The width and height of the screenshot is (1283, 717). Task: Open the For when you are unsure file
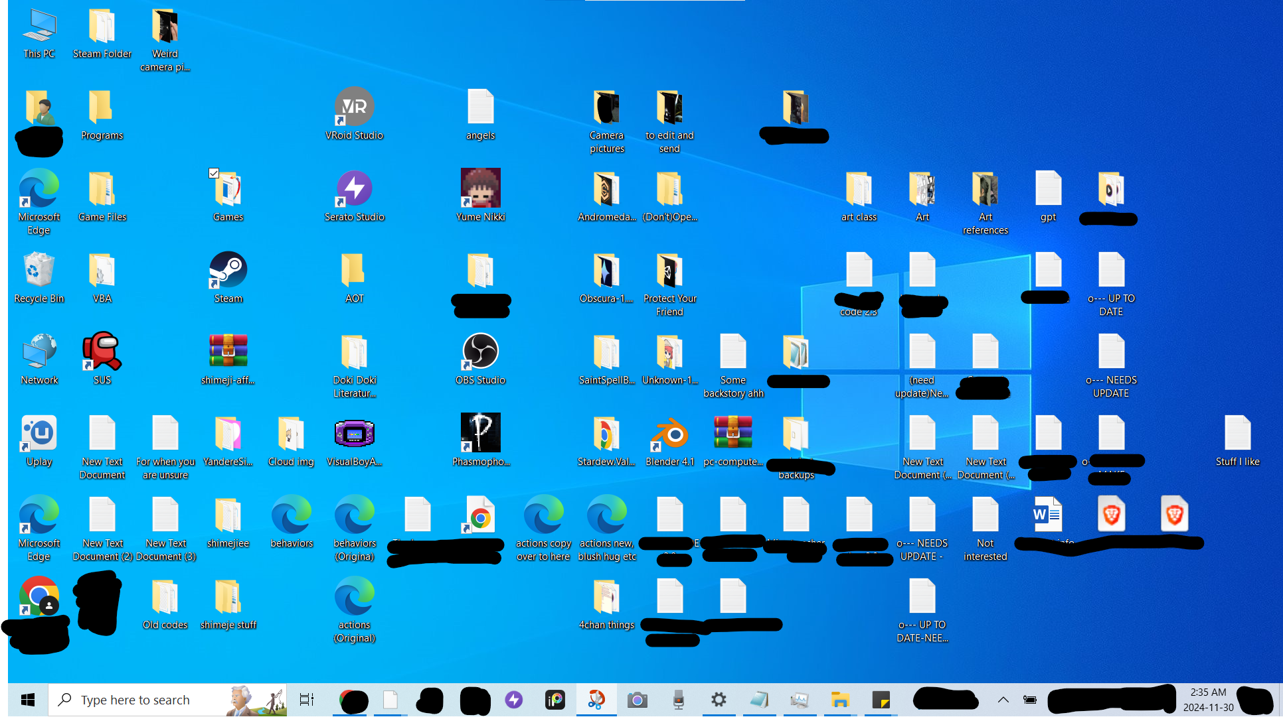point(165,447)
